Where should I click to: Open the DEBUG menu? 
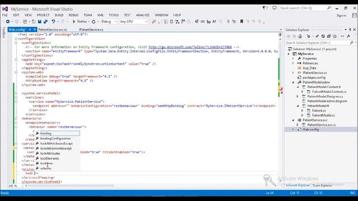(73, 15)
